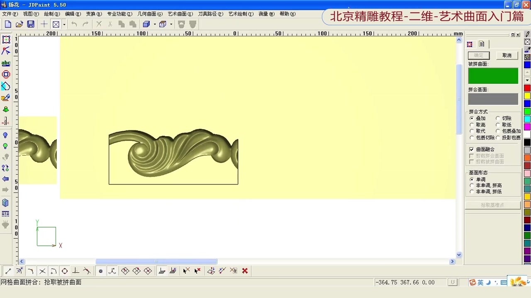Select the node-editing selection box tool
Image resolution: width=531 pixels, height=298 pixels.
tap(6, 40)
